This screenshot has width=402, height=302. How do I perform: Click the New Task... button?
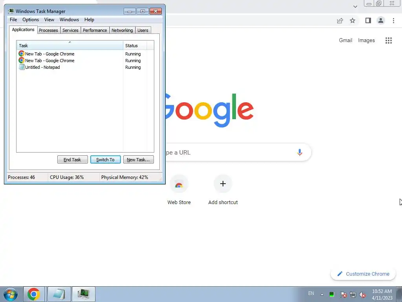click(x=138, y=160)
